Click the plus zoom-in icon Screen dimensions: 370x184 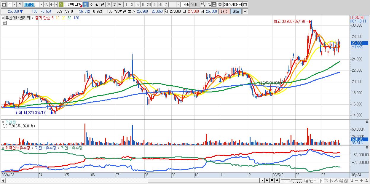coord(361,181)
